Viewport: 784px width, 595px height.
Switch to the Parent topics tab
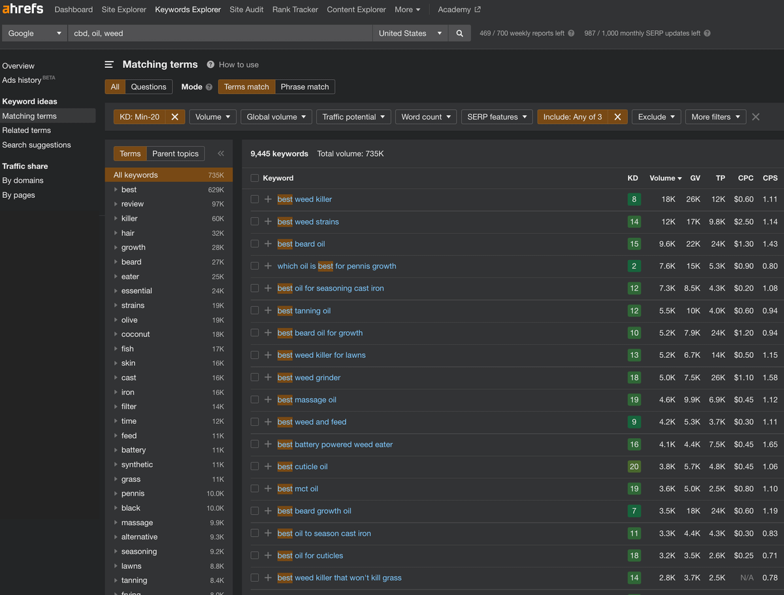pyautogui.click(x=175, y=153)
